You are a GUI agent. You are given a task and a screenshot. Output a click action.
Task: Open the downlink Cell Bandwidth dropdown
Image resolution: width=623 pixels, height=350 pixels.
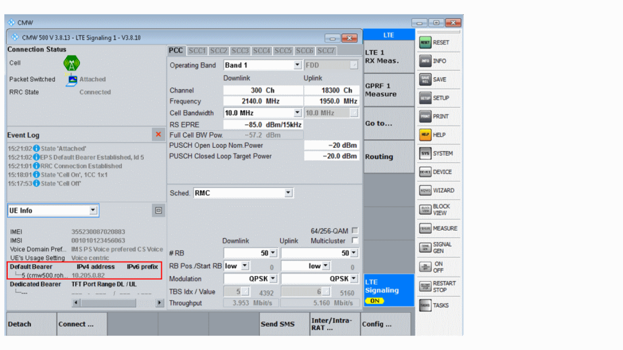(297, 113)
